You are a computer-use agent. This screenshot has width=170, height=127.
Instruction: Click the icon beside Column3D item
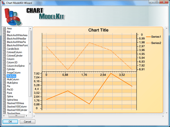coord(4,62)
